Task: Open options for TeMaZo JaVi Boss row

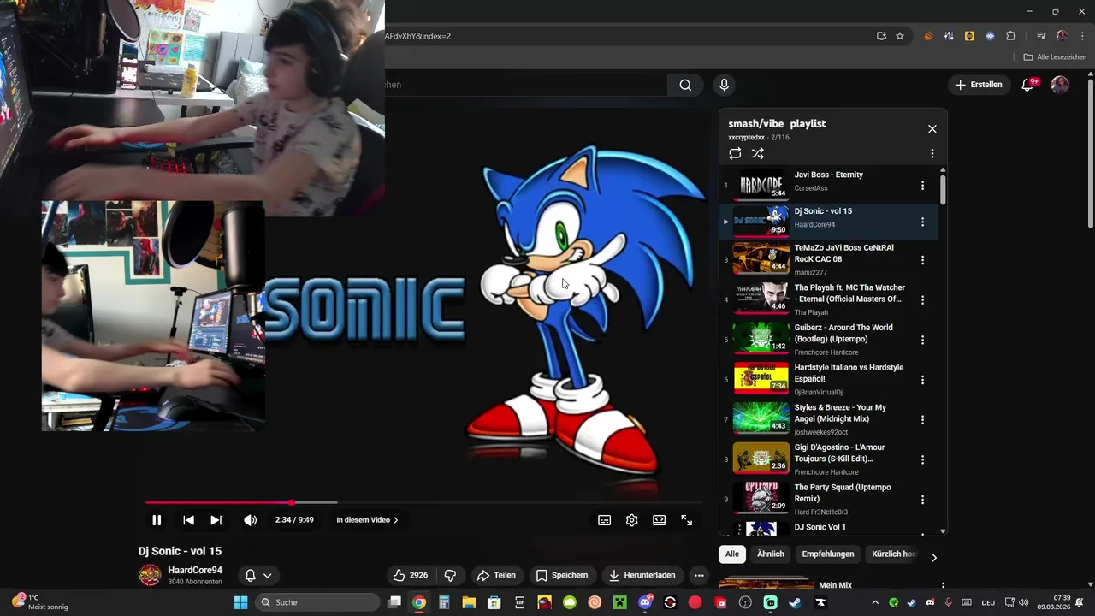Action: [922, 260]
